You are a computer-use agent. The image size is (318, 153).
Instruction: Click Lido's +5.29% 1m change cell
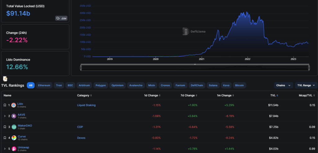(x=229, y=105)
